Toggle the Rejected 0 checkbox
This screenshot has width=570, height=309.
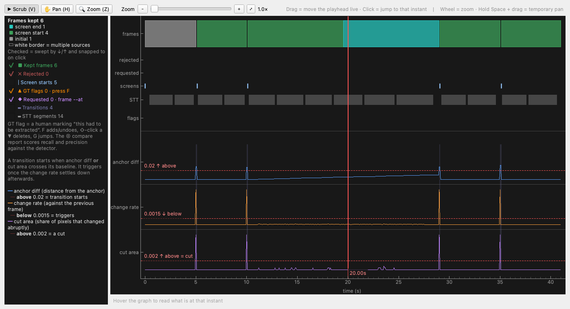click(11, 74)
